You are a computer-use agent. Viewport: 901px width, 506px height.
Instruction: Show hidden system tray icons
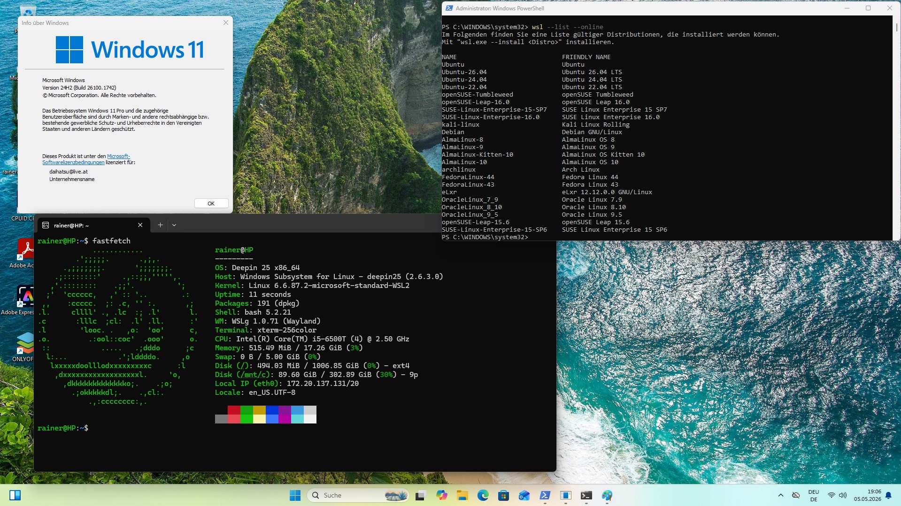tap(780, 495)
